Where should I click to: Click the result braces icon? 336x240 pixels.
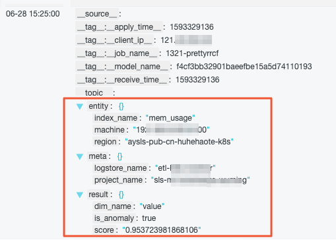(121, 195)
